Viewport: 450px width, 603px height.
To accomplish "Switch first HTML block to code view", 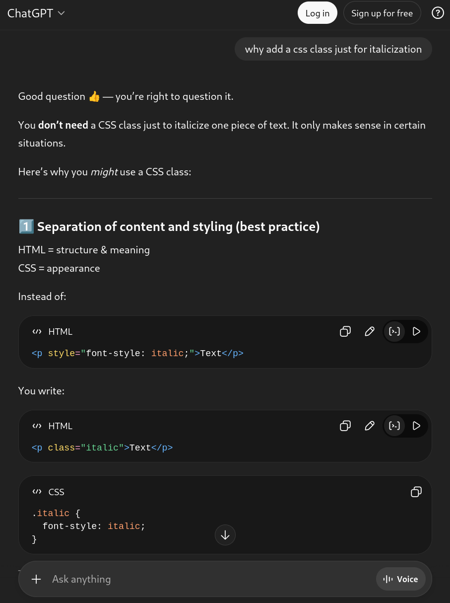I will coord(394,331).
